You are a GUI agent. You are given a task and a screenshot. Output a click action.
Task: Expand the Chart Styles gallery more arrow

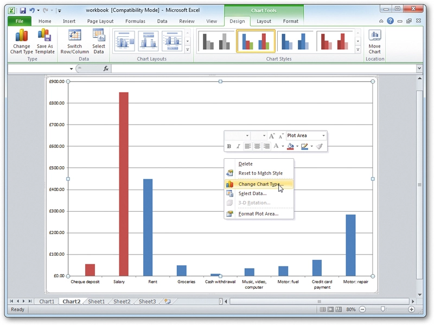(358, 50)
